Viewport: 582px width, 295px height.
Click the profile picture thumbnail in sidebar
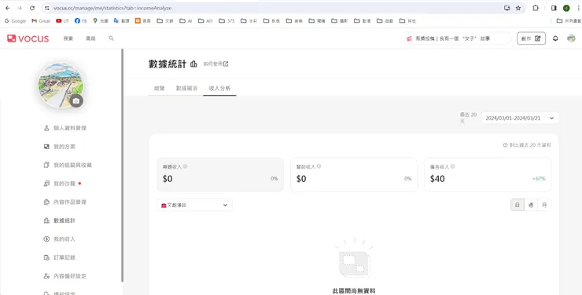pyautogui.click(x=61, y=86)
